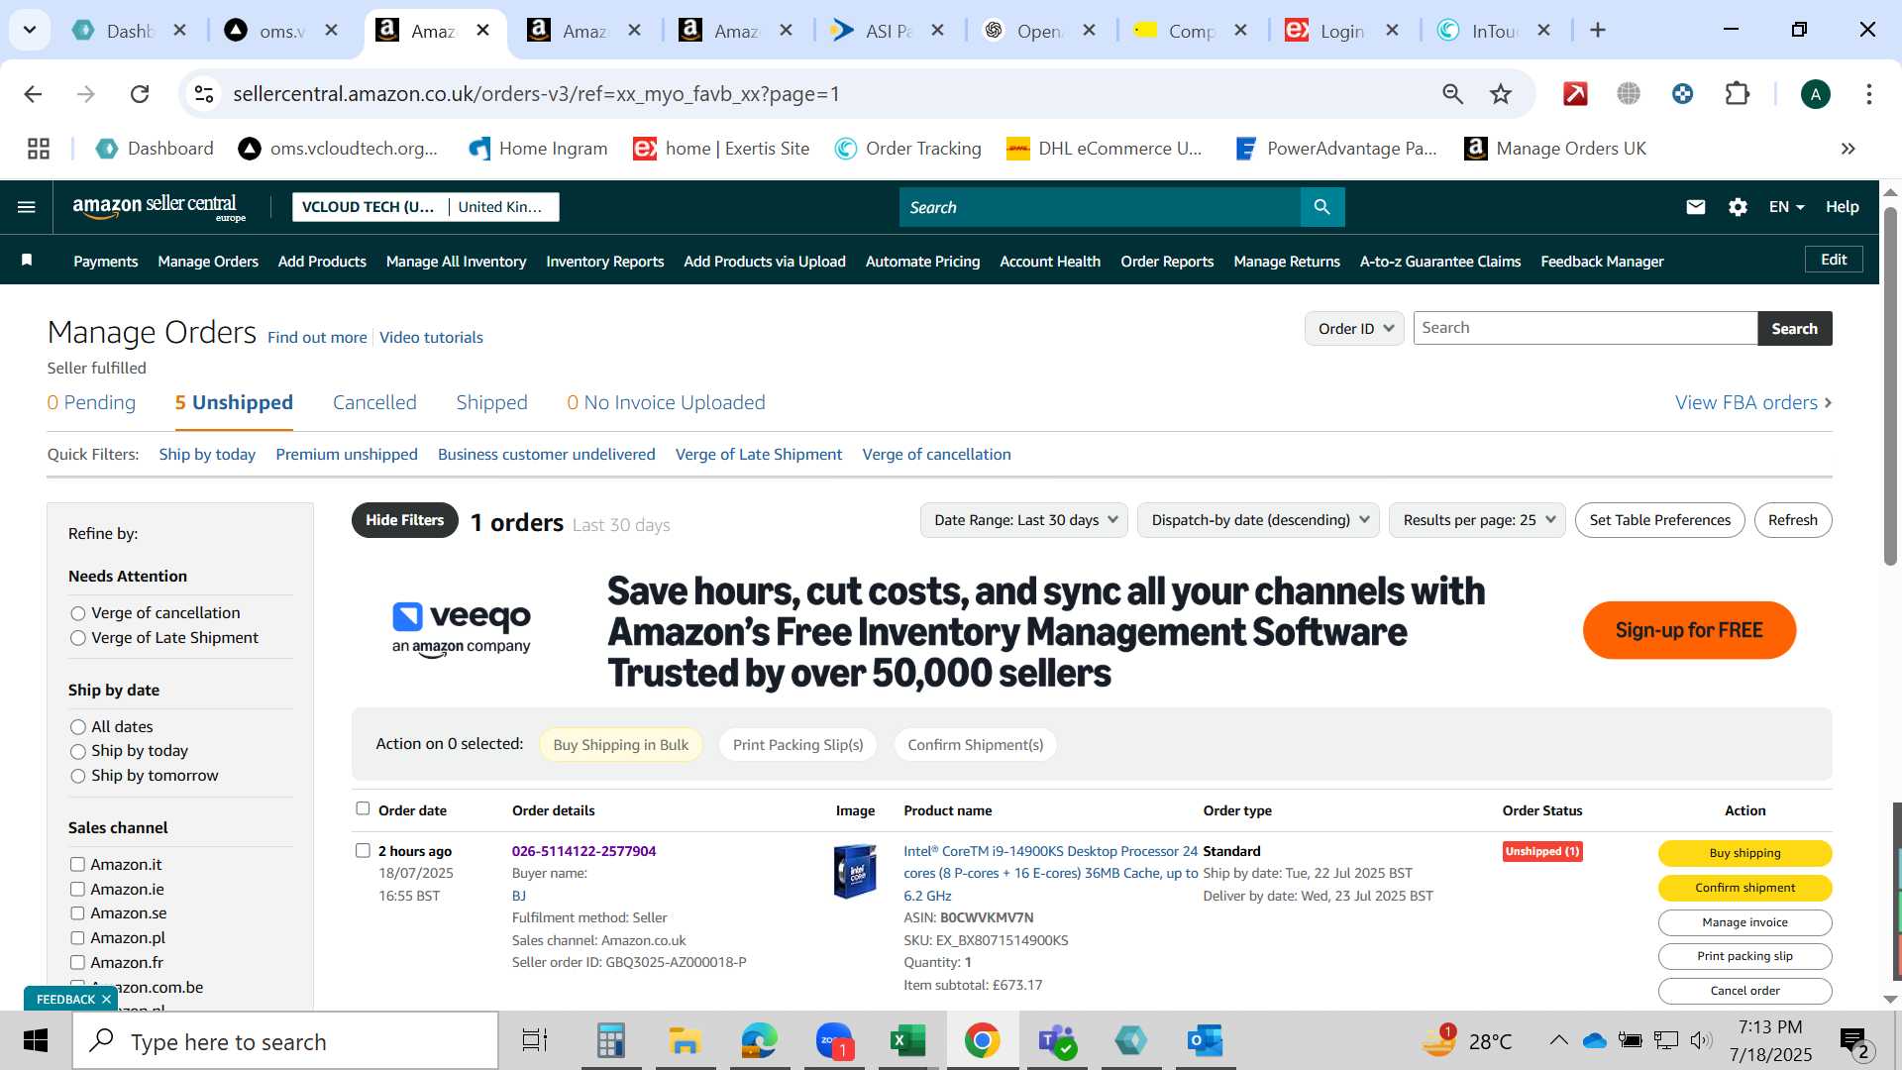Expand View FBA orders chevron link
This screenshot has width=1902, height=1070.
(1753, 403)
